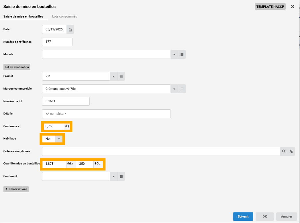Image resolution: width=300 pixels, height=223 pixels.
Task: Click the Annuler button
Action: pyautogui.click(x=287, y=216)
